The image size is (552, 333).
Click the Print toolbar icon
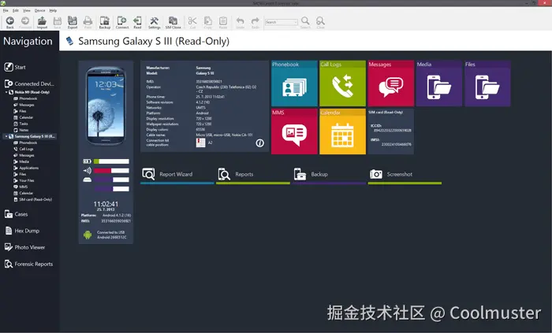[88, 23]
